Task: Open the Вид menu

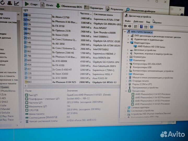Action: click(148, 22)
